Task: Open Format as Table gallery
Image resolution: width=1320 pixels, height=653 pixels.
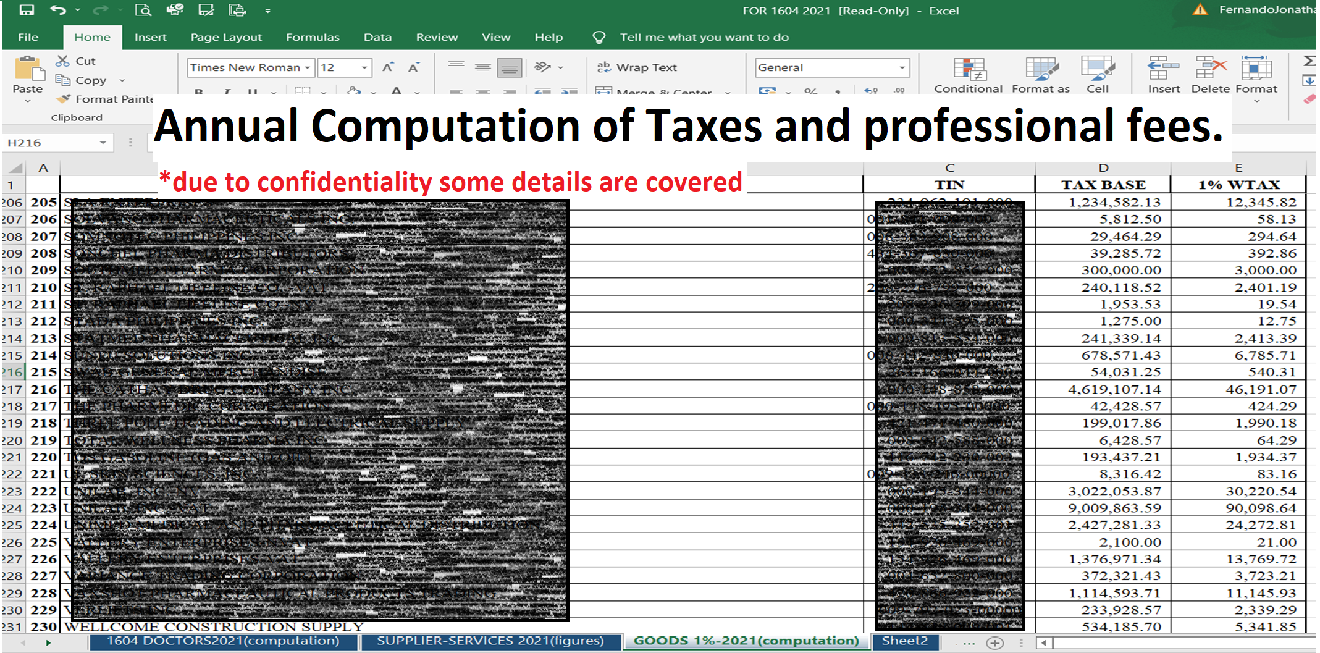Action: [x=1041, y=75]
